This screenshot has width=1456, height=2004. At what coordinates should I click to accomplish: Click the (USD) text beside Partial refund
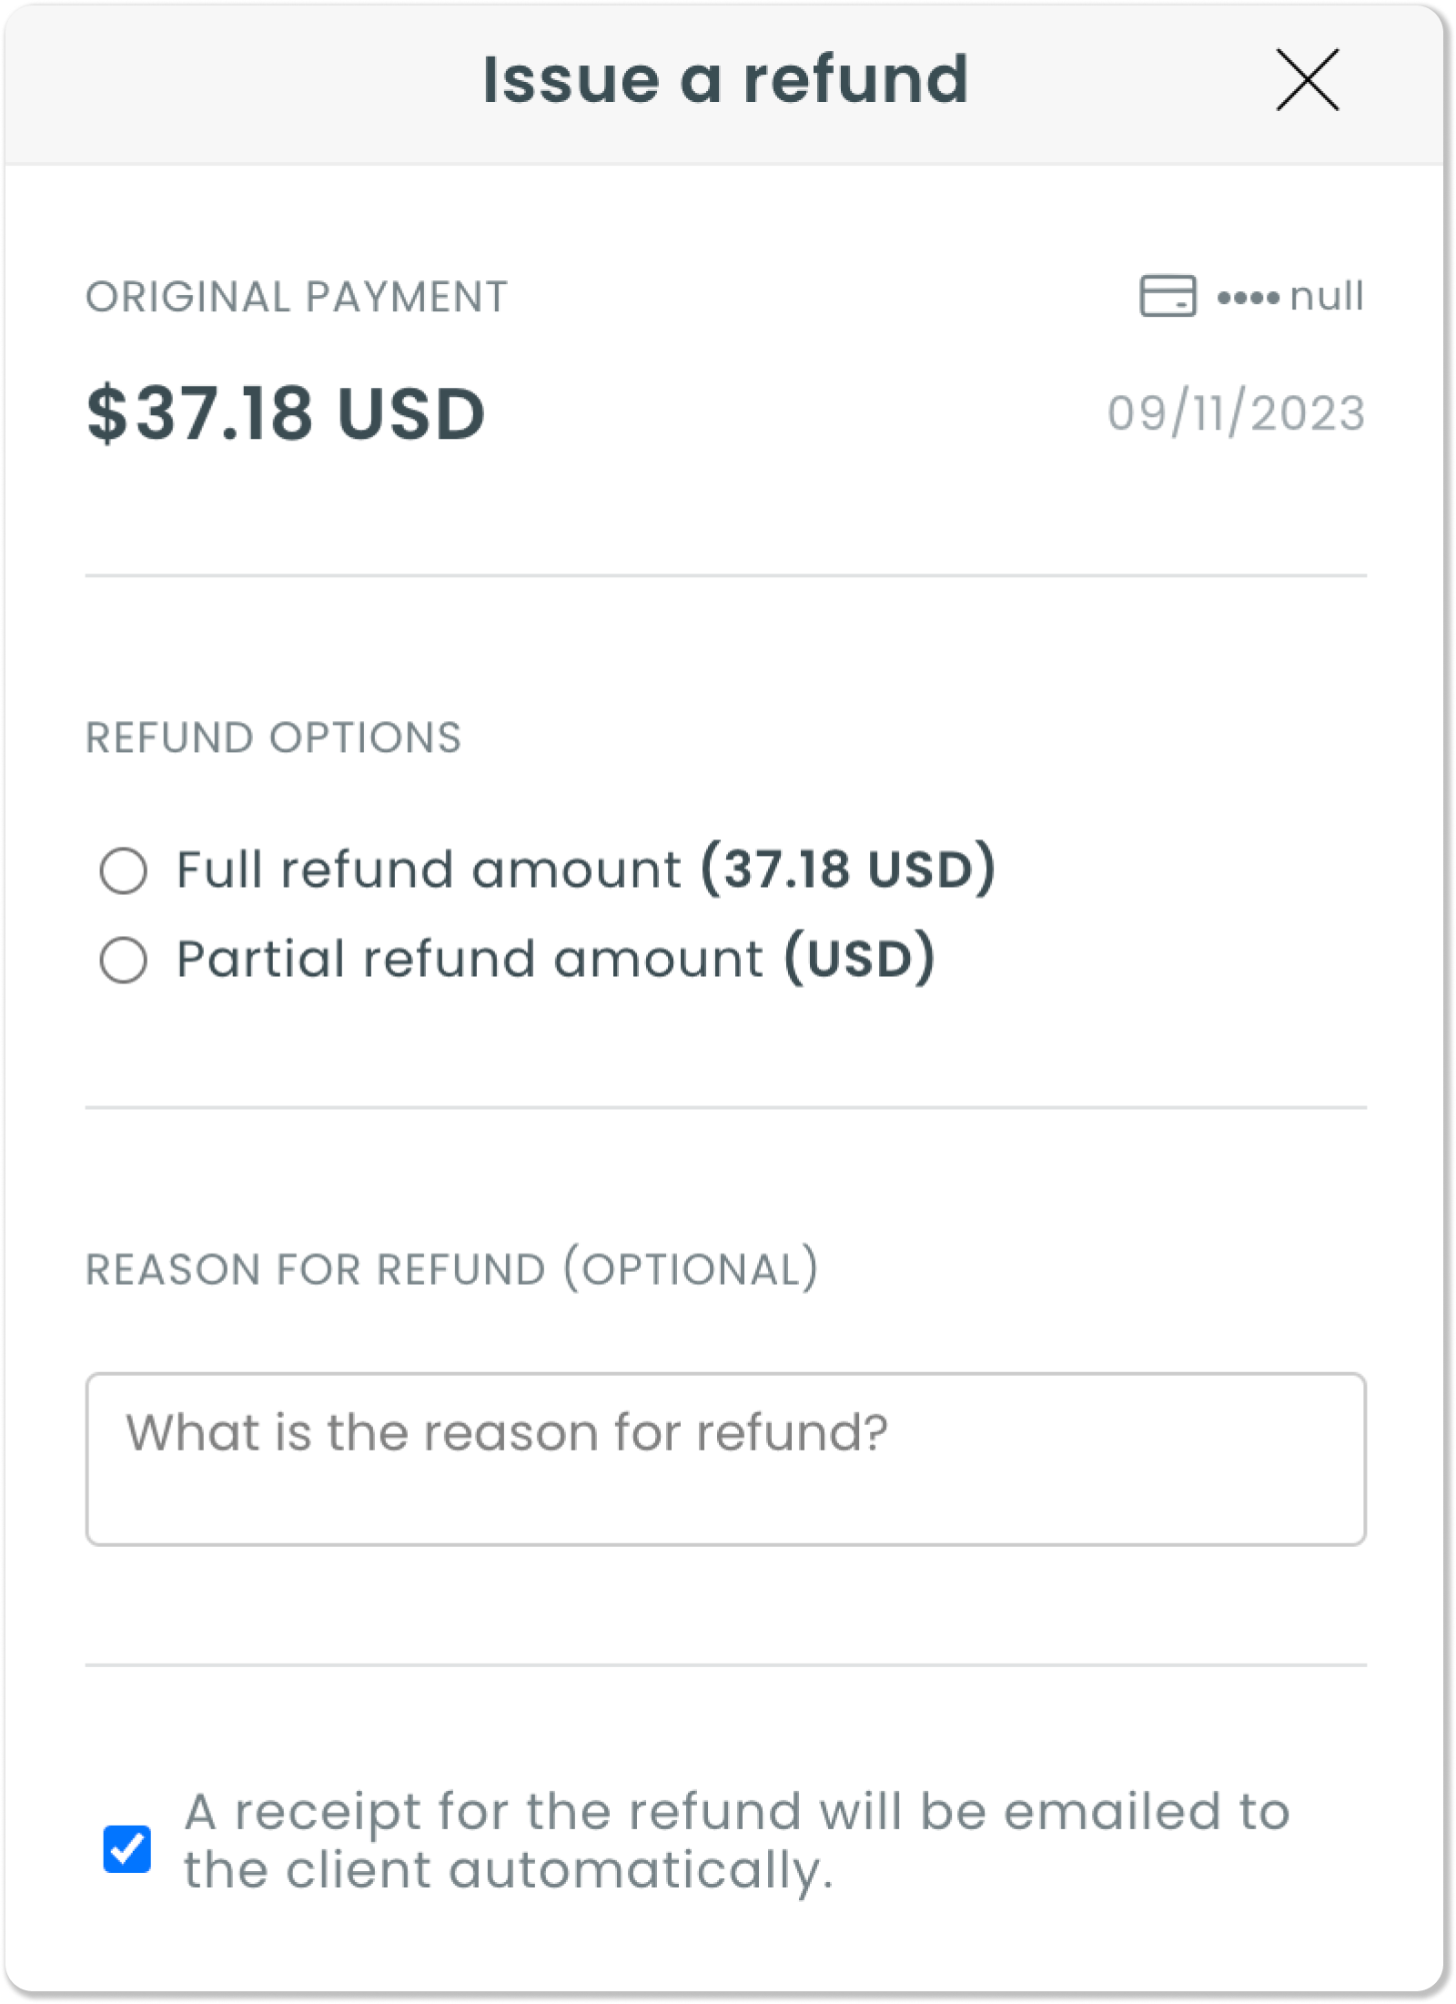pyautogui.click(x=860, y=958)
